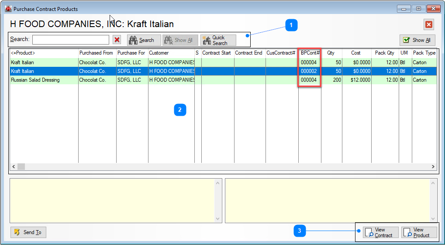Open the View Contract button
The width and height of the screenshot is (445, 245).
point(380,232)
